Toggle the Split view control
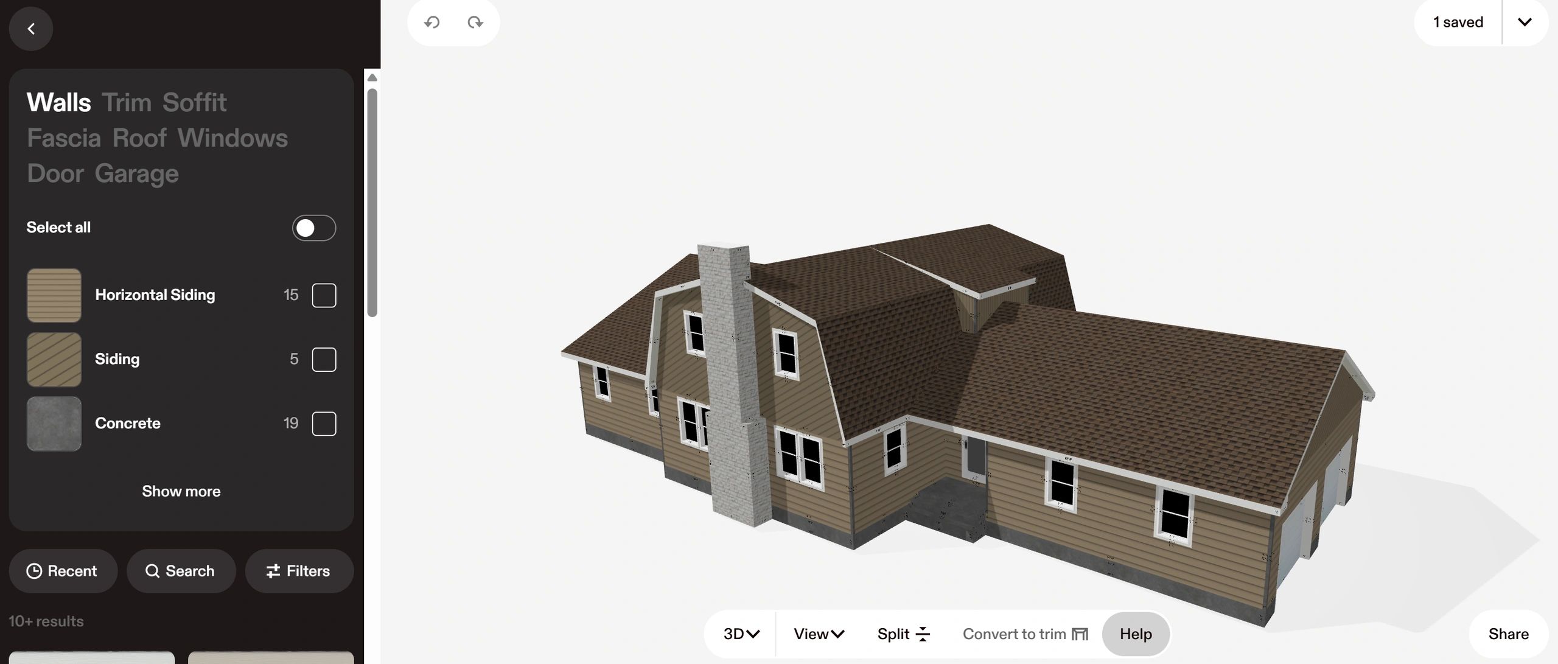The width and height of the screenshot is (1558, 664). click(903, 634)
